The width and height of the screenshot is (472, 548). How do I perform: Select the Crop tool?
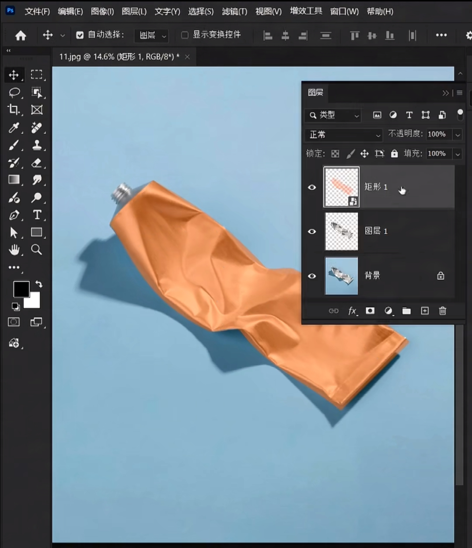(14, 110)
